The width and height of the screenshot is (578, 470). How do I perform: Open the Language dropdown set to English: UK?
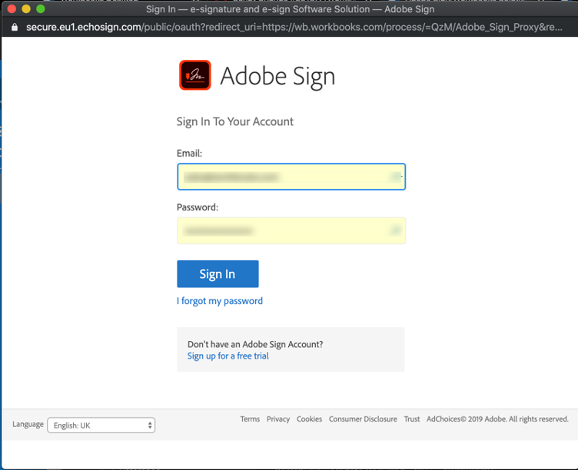[101, 425]
